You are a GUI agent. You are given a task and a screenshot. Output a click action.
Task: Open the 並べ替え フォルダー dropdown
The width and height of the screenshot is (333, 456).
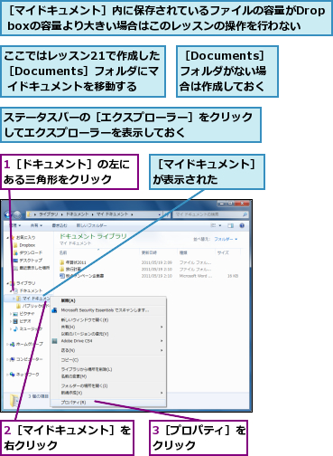226,239
